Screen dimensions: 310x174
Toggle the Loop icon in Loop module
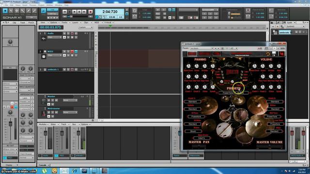[135, 11]
